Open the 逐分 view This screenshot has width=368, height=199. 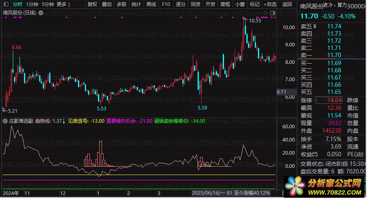pyautogui.click(x=181, y=4)
